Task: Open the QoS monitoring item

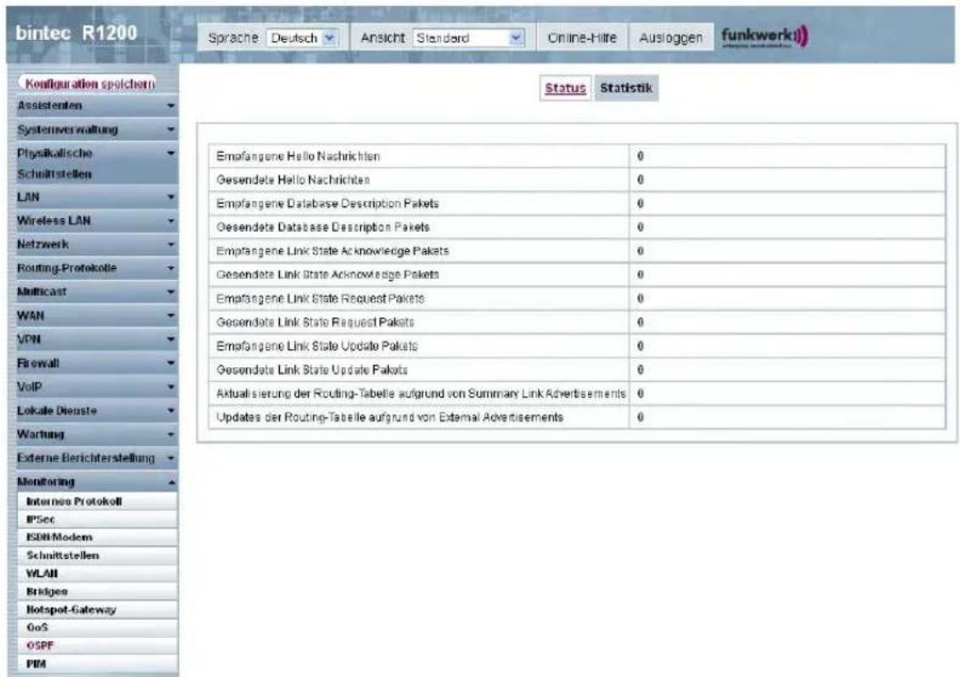Action: [98, 627]
